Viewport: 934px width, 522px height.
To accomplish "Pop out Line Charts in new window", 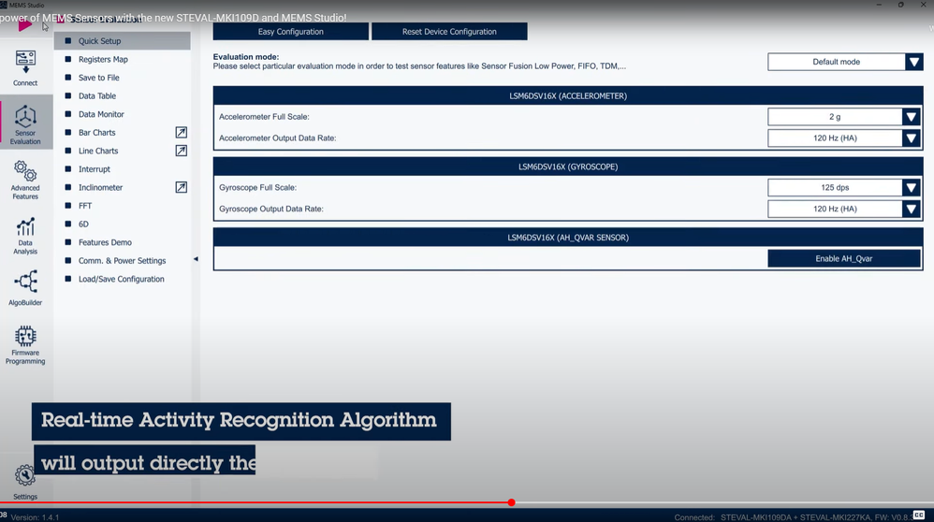I will [x=181, y=151].
